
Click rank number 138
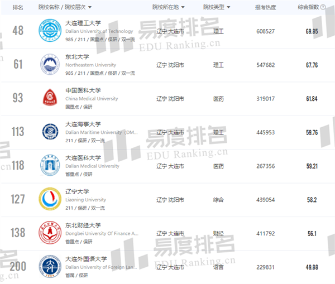tap(18, 233)
